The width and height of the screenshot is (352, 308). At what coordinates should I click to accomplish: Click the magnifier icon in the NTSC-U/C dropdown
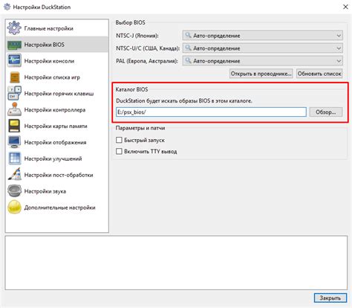[189, 48]
